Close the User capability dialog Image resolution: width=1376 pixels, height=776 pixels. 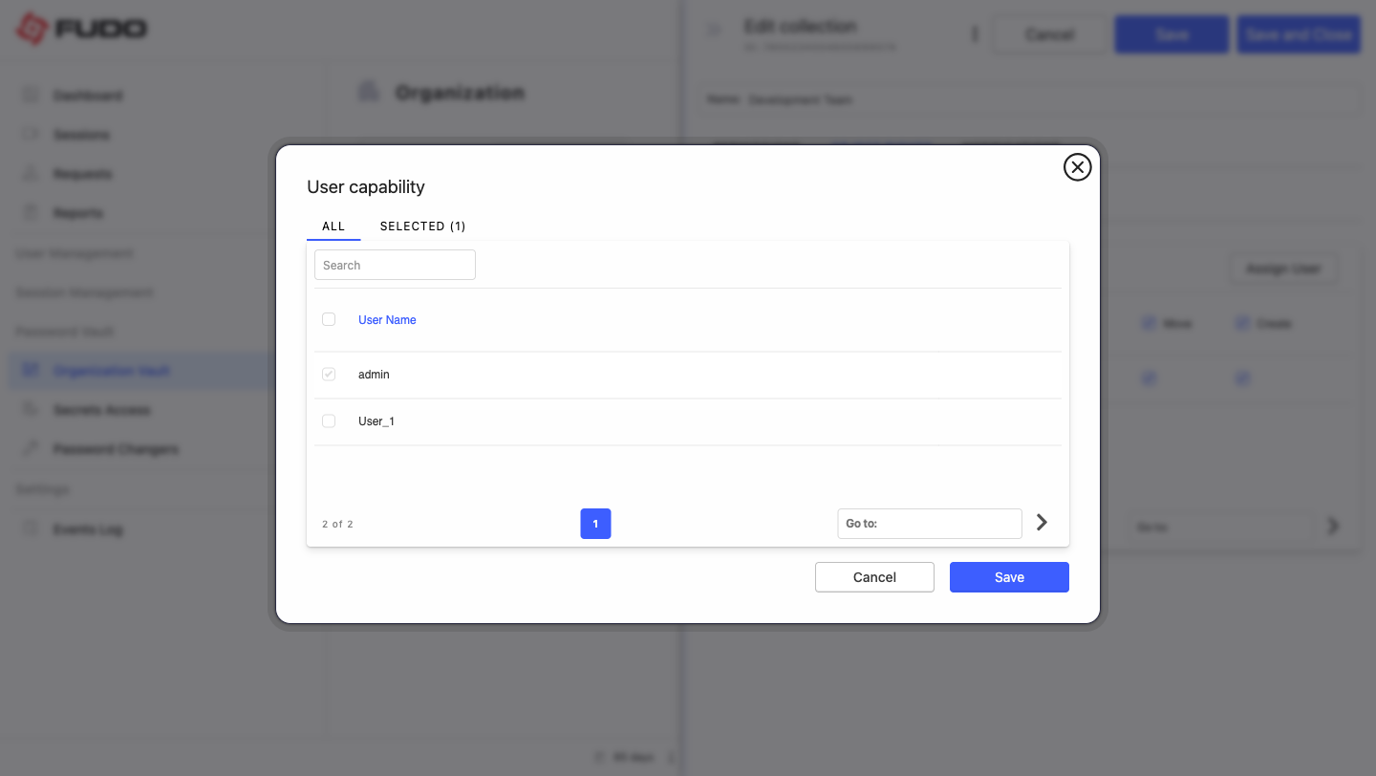pos(1077,167)
